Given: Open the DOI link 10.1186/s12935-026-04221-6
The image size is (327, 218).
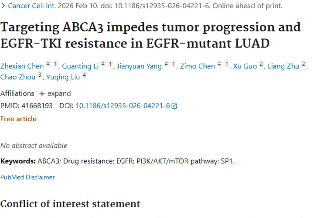Looking at the screenshot, I should click(123, 106).
